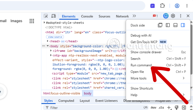The image size is (193, 110).
Task: Choose Debug with AI menu entry
Action: tap(158, 35)
